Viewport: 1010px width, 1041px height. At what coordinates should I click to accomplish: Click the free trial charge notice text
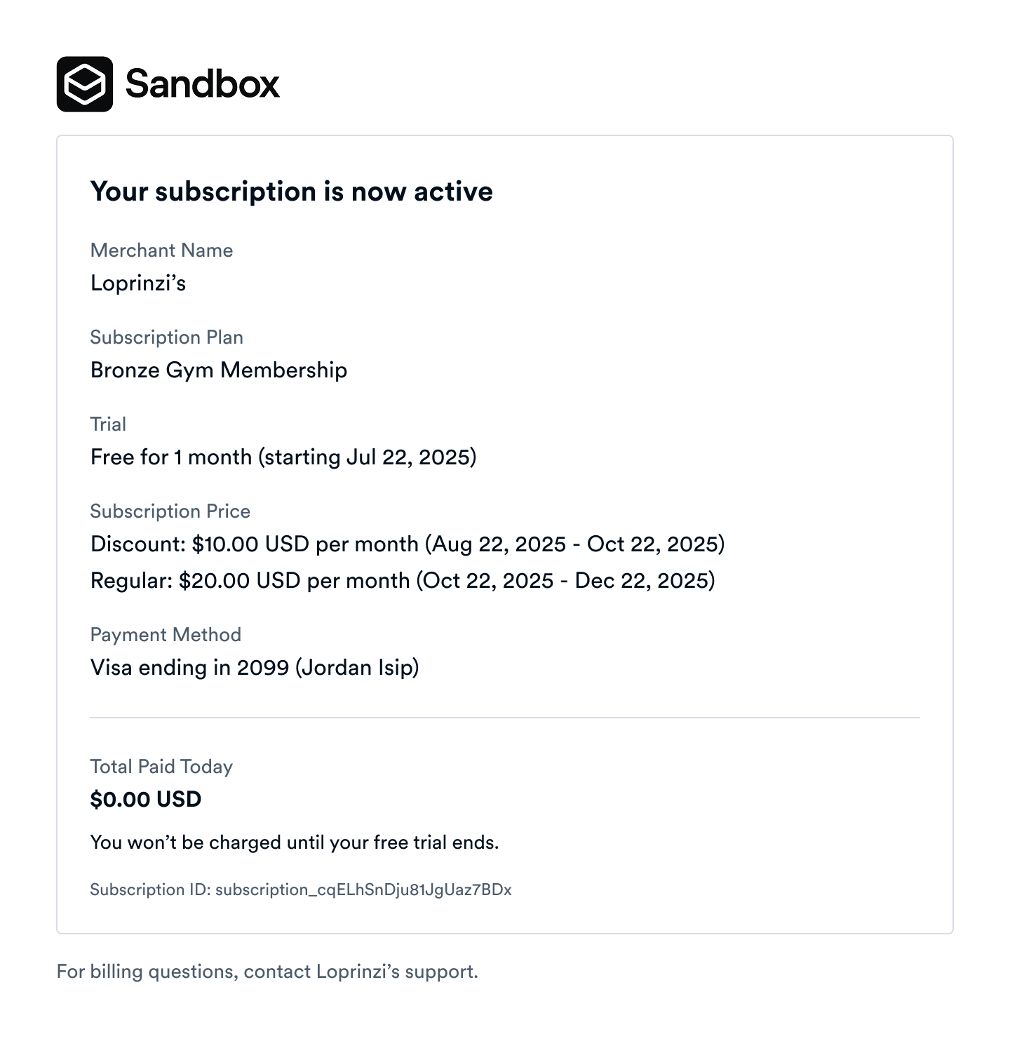point(295,842)
